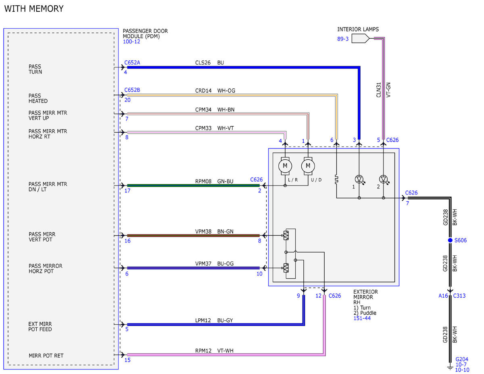Open the 10-10 ground reference
The height and width of the screenshot is (374, 484).
462,370
